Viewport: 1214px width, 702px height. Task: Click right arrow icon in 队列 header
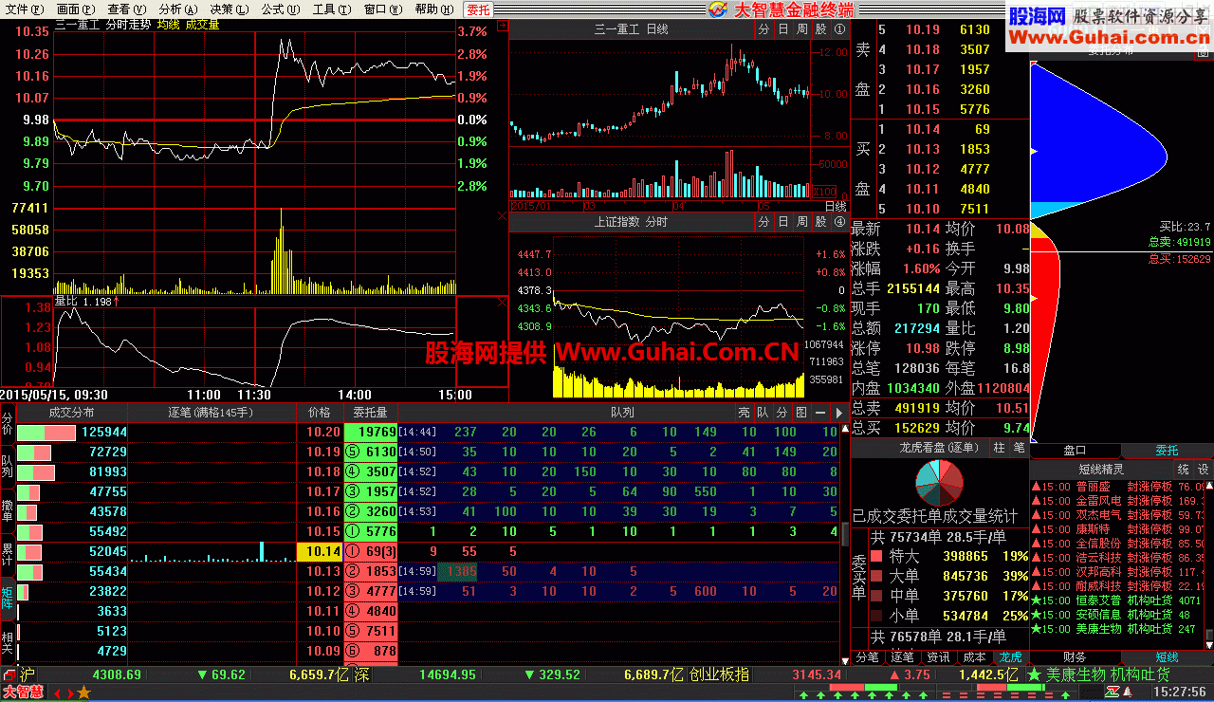(837, 413)
